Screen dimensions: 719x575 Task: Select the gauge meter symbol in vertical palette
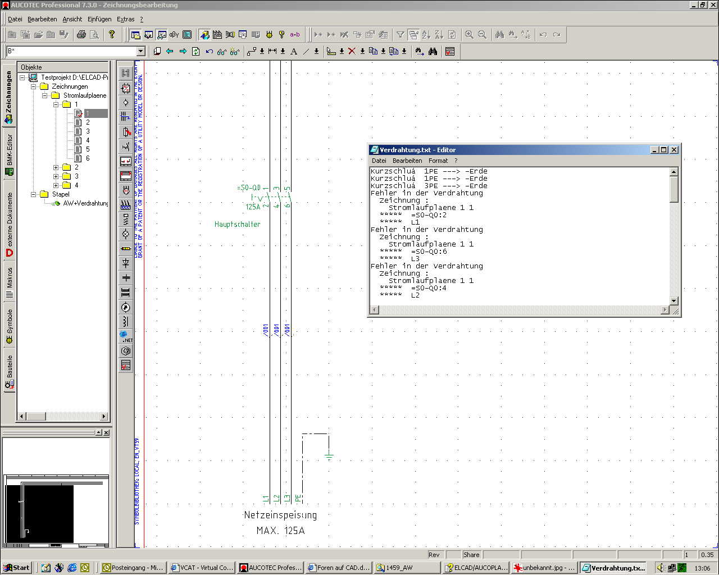(126, 307)
